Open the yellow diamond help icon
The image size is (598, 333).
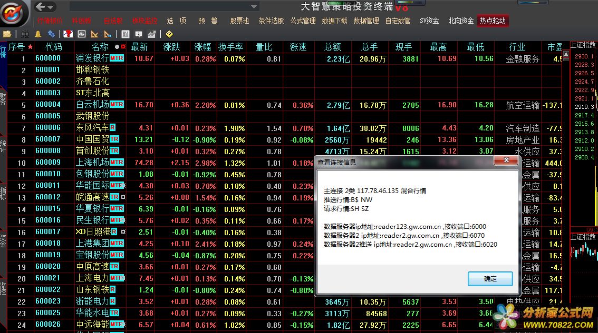point(169,34)
